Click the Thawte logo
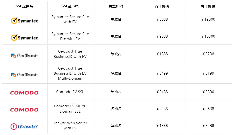This screenshot has width=232, height=135. point(24,126)
